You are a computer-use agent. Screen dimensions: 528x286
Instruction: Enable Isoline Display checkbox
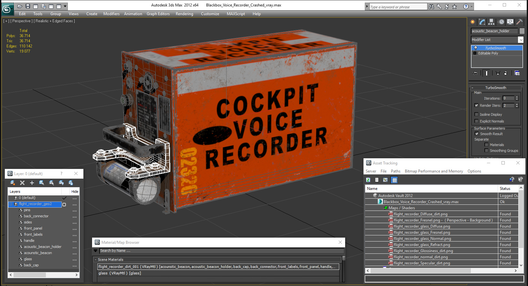point(476,114)
